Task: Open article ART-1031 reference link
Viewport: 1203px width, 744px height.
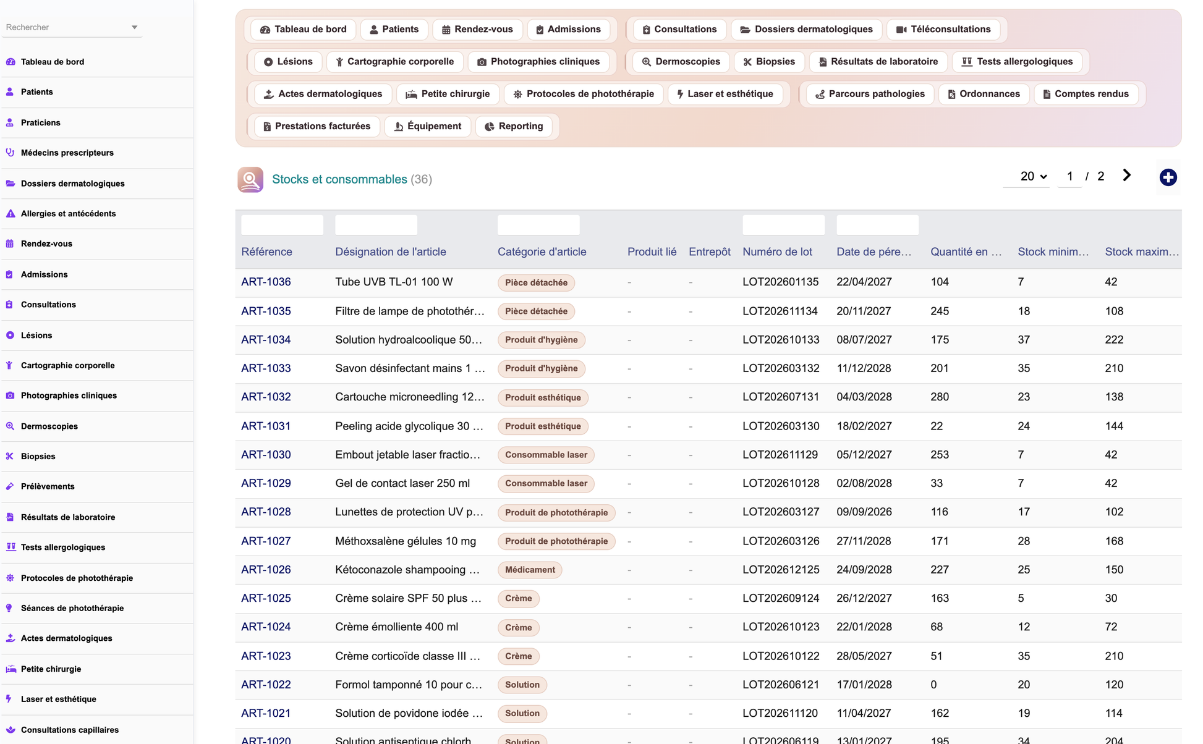Action: 266,426
